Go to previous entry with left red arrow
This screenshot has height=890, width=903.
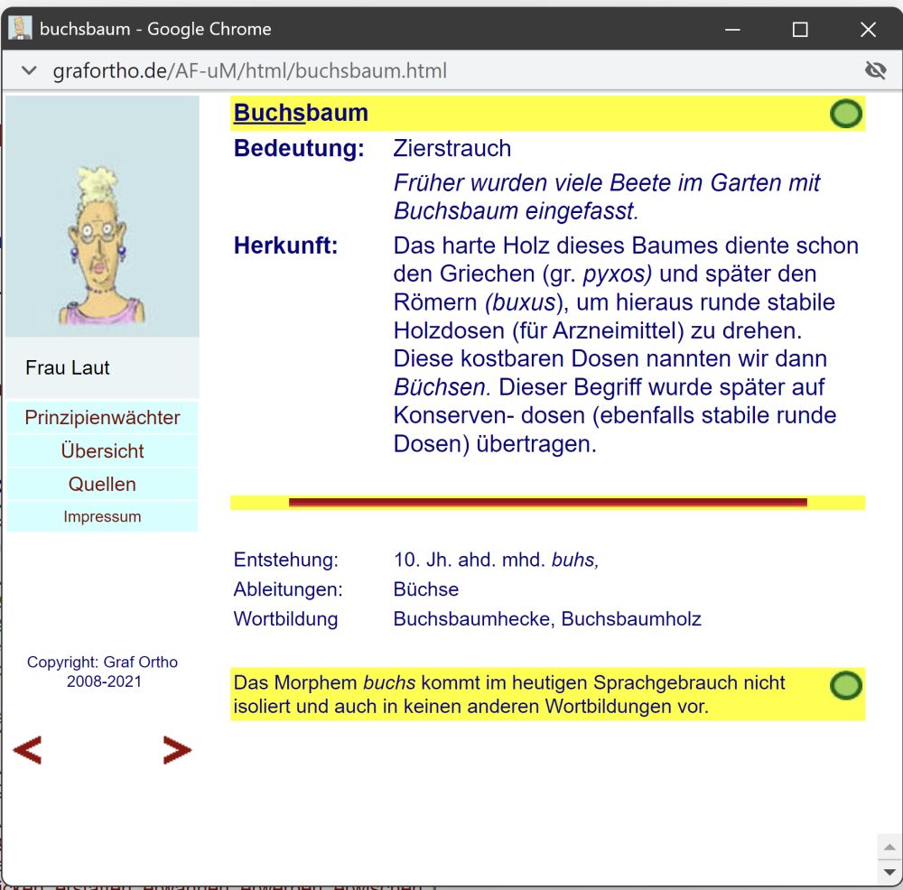27,750
